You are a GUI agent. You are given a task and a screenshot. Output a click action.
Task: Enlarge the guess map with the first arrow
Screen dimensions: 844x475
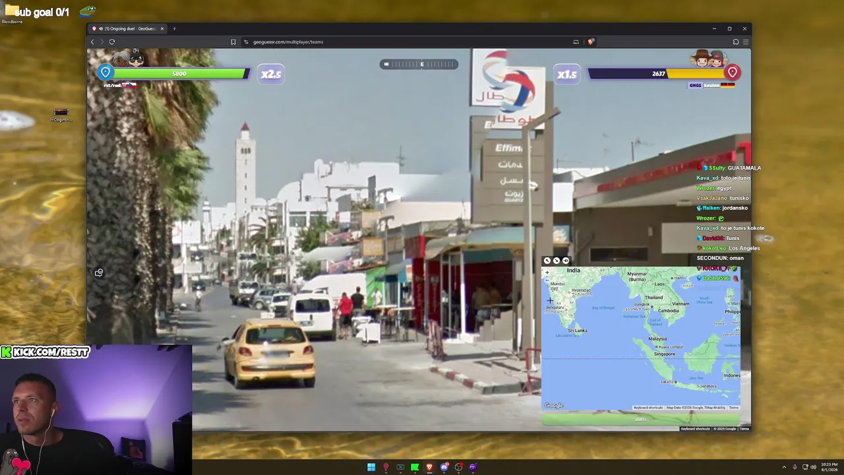pos(547,261)
